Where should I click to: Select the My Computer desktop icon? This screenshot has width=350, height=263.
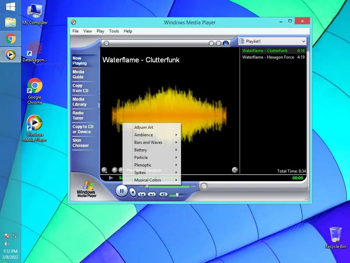35,14
